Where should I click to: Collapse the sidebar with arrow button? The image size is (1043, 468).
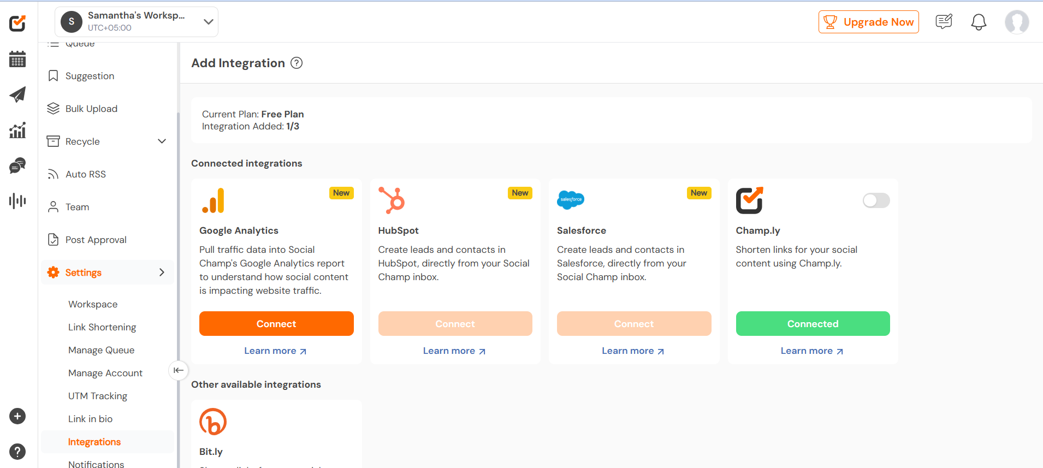[x=179, y=370]
